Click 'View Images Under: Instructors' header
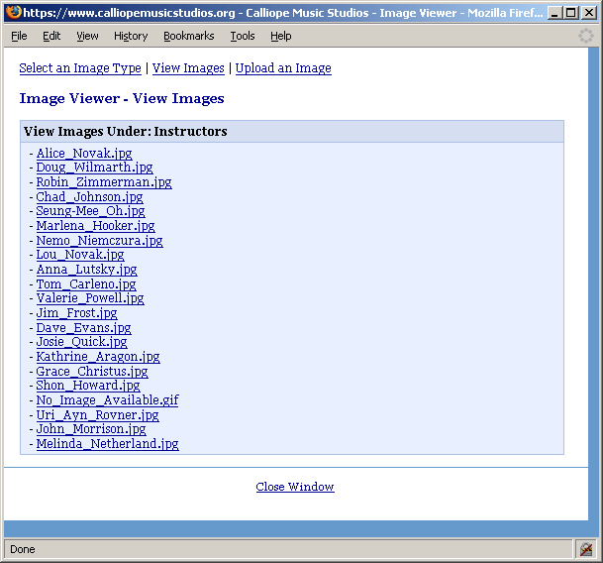The width and height of the screenshot is (603, 563). pos(126,131)
